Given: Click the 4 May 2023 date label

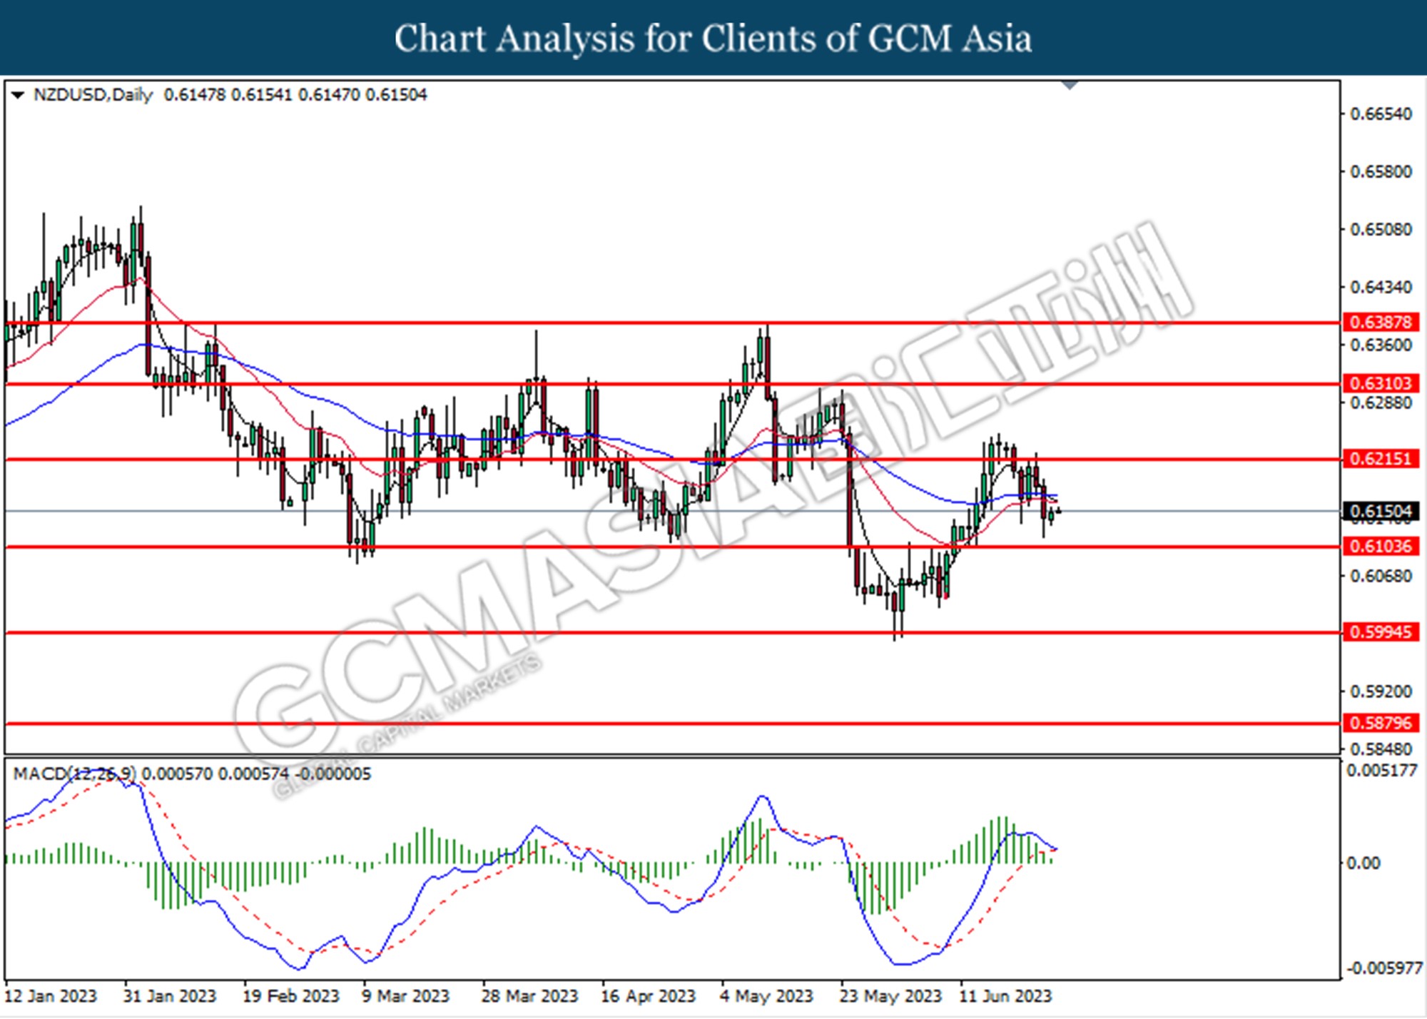Looking at the screenshot, I should 766,996.
